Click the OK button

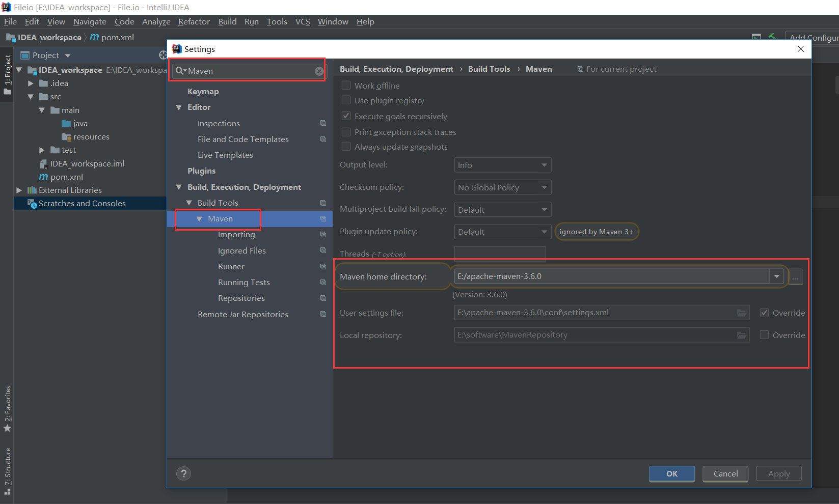(672, 473)
